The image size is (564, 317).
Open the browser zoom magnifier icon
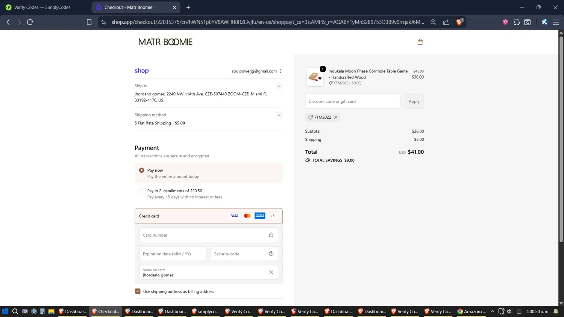pos(433,22)
